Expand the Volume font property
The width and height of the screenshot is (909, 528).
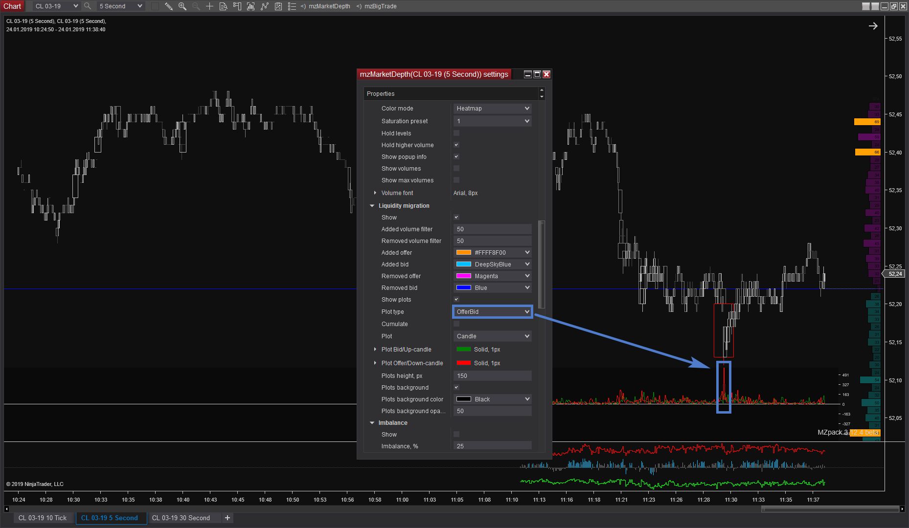[375, 193]
